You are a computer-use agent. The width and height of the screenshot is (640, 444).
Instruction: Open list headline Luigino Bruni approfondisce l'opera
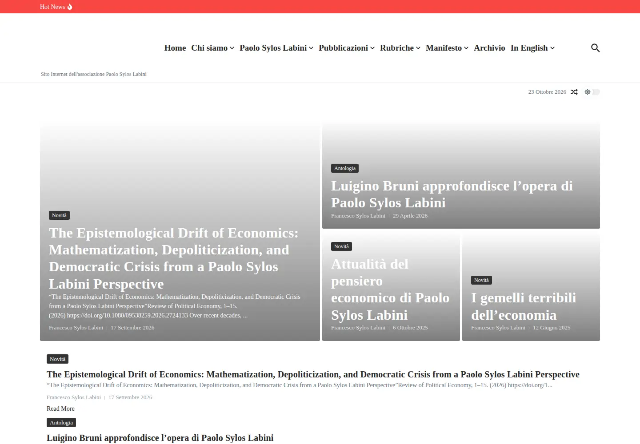point(160,438)
